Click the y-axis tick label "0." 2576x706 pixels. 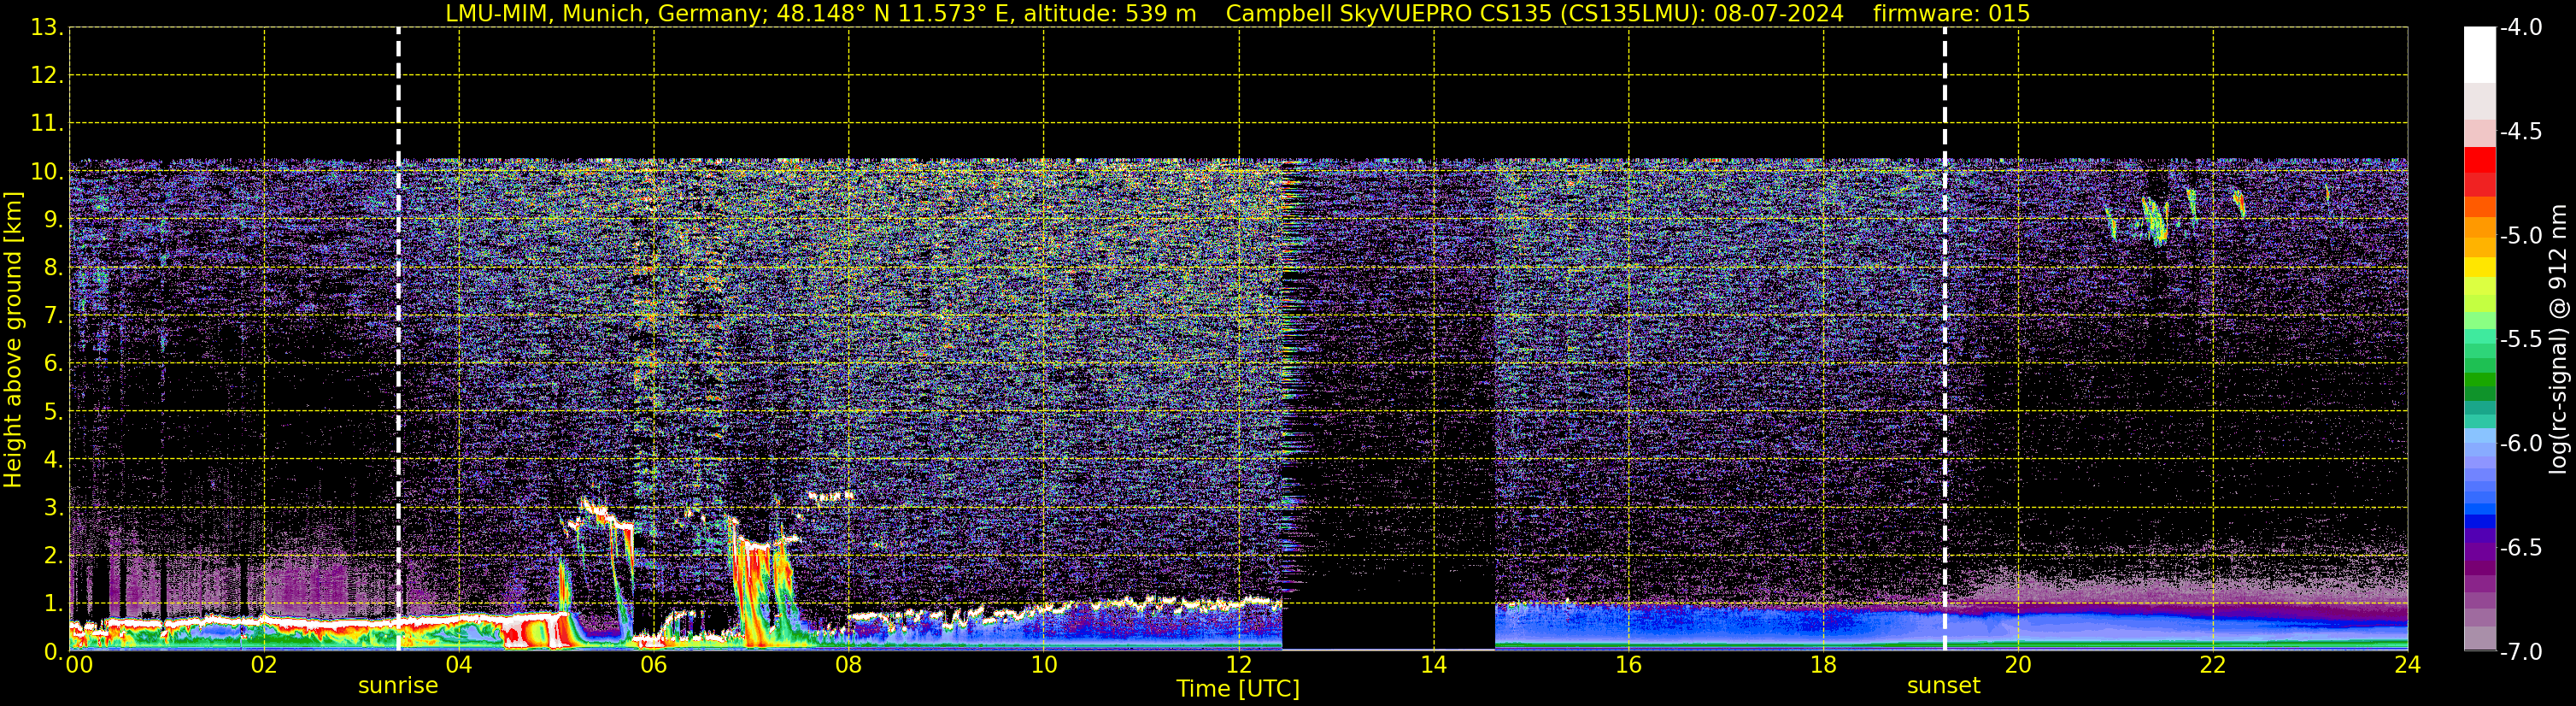coord(53,651)
